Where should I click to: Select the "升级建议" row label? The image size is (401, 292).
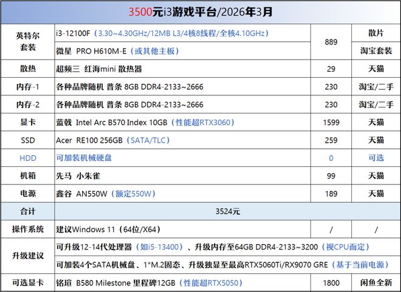(x=28, y=256)
